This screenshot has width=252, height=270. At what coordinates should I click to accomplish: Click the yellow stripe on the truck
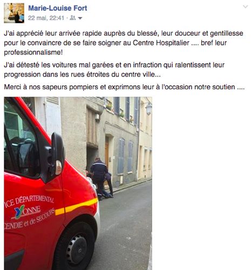[x=76, y=207]
